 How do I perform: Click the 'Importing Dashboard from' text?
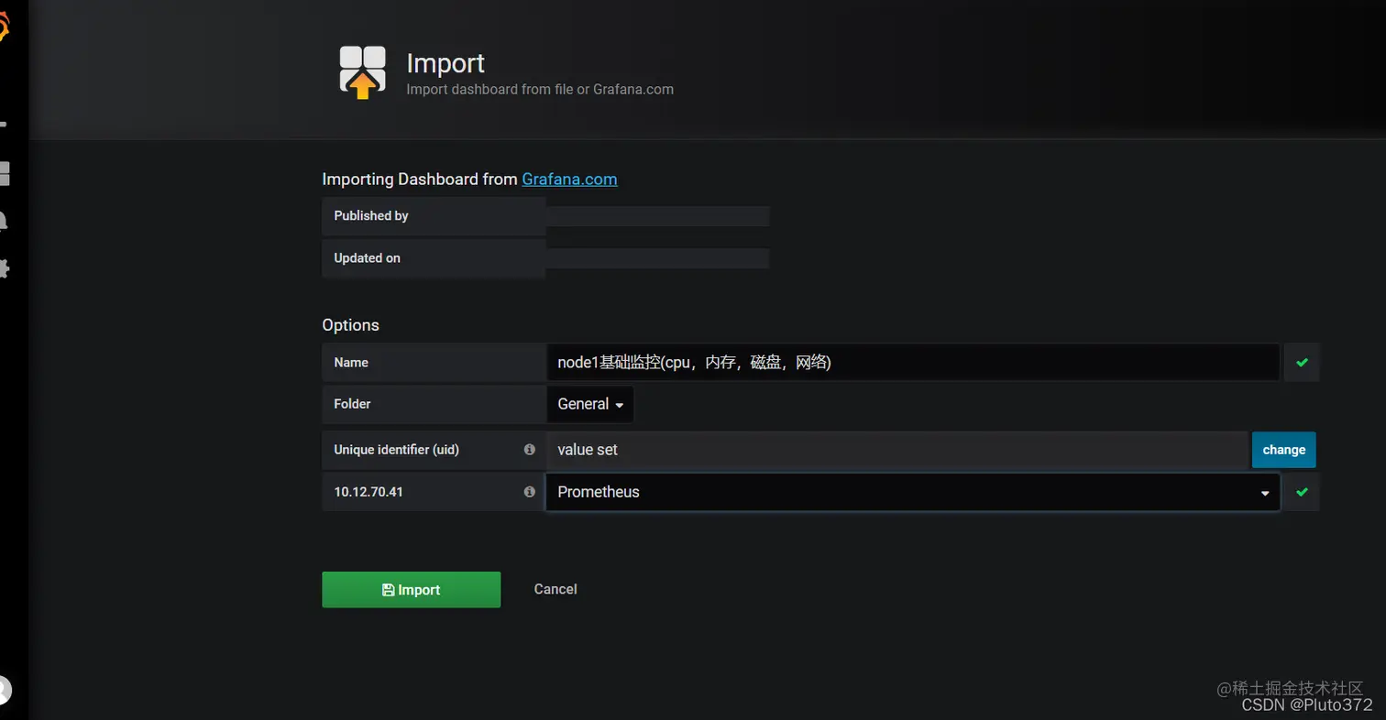tap(420, 179)
